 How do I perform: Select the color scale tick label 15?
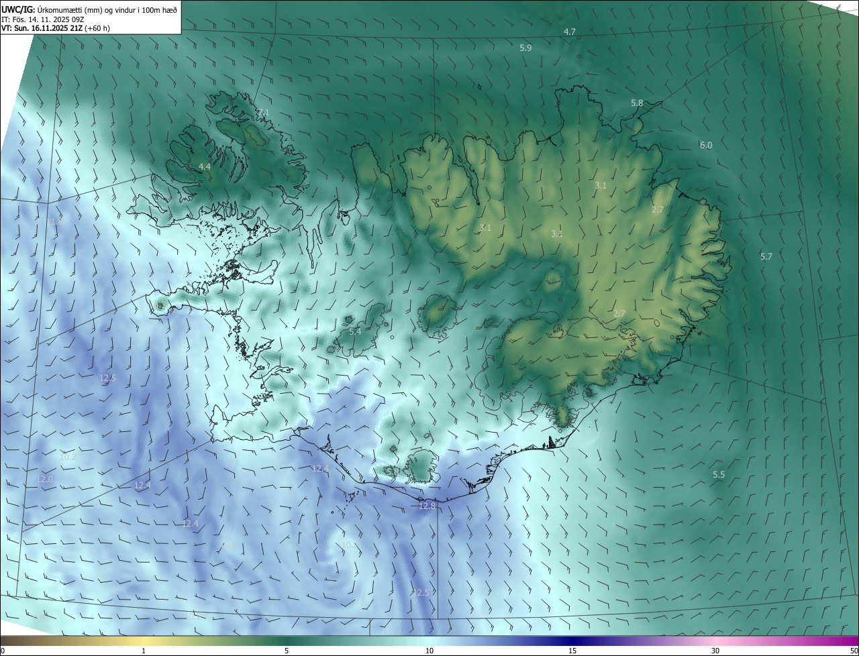point(572,650)
